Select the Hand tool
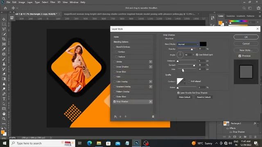The width and height of the screenshot is (262, 147). (4, 114)
